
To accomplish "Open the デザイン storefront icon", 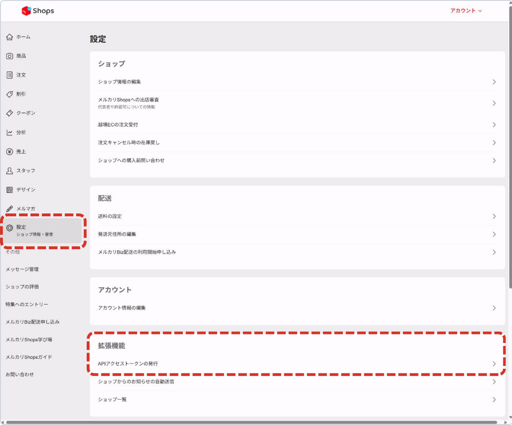I will click(10, 190).
